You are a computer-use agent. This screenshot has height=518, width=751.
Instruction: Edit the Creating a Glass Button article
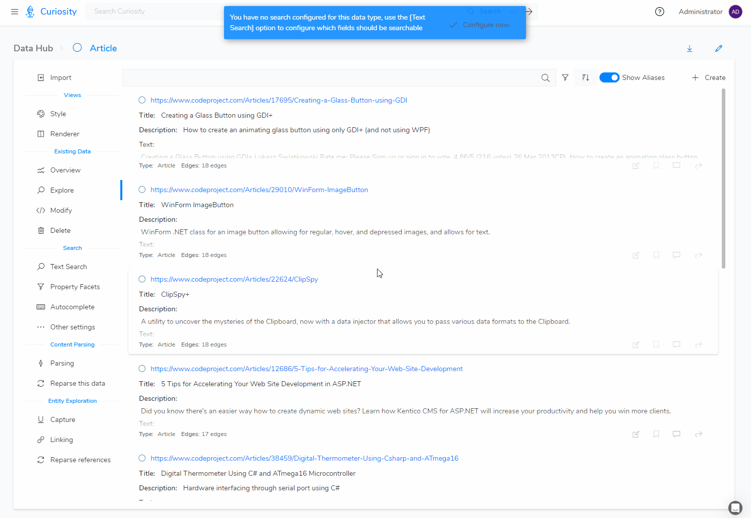(636, 165)
